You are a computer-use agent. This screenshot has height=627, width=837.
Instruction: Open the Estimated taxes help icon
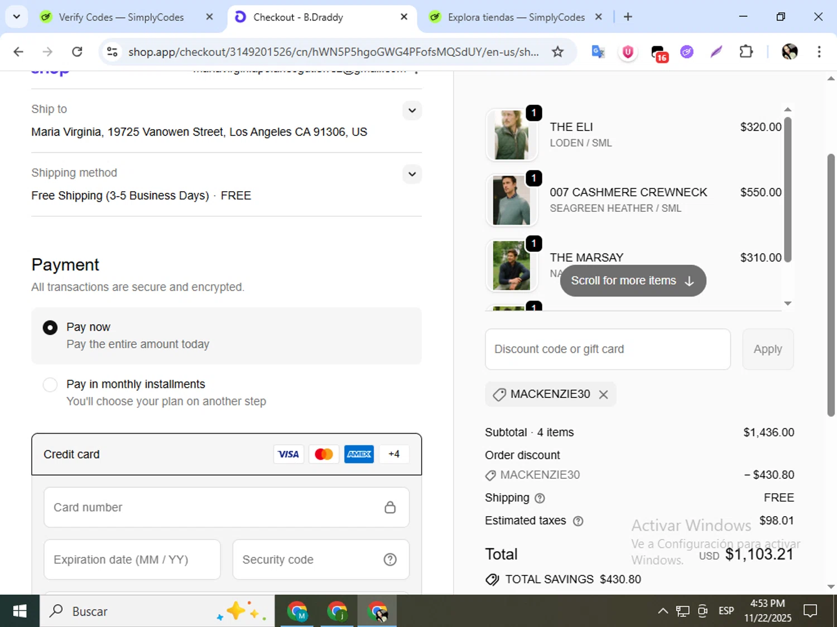tap(578, 521)
